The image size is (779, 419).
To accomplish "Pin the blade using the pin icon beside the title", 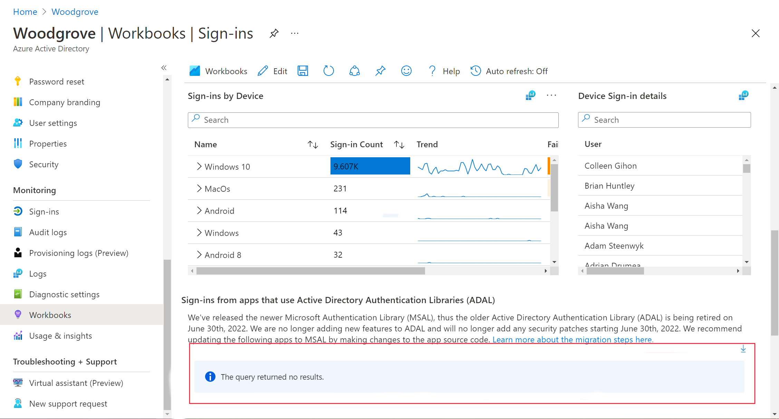I will click(x=274, y=33).
